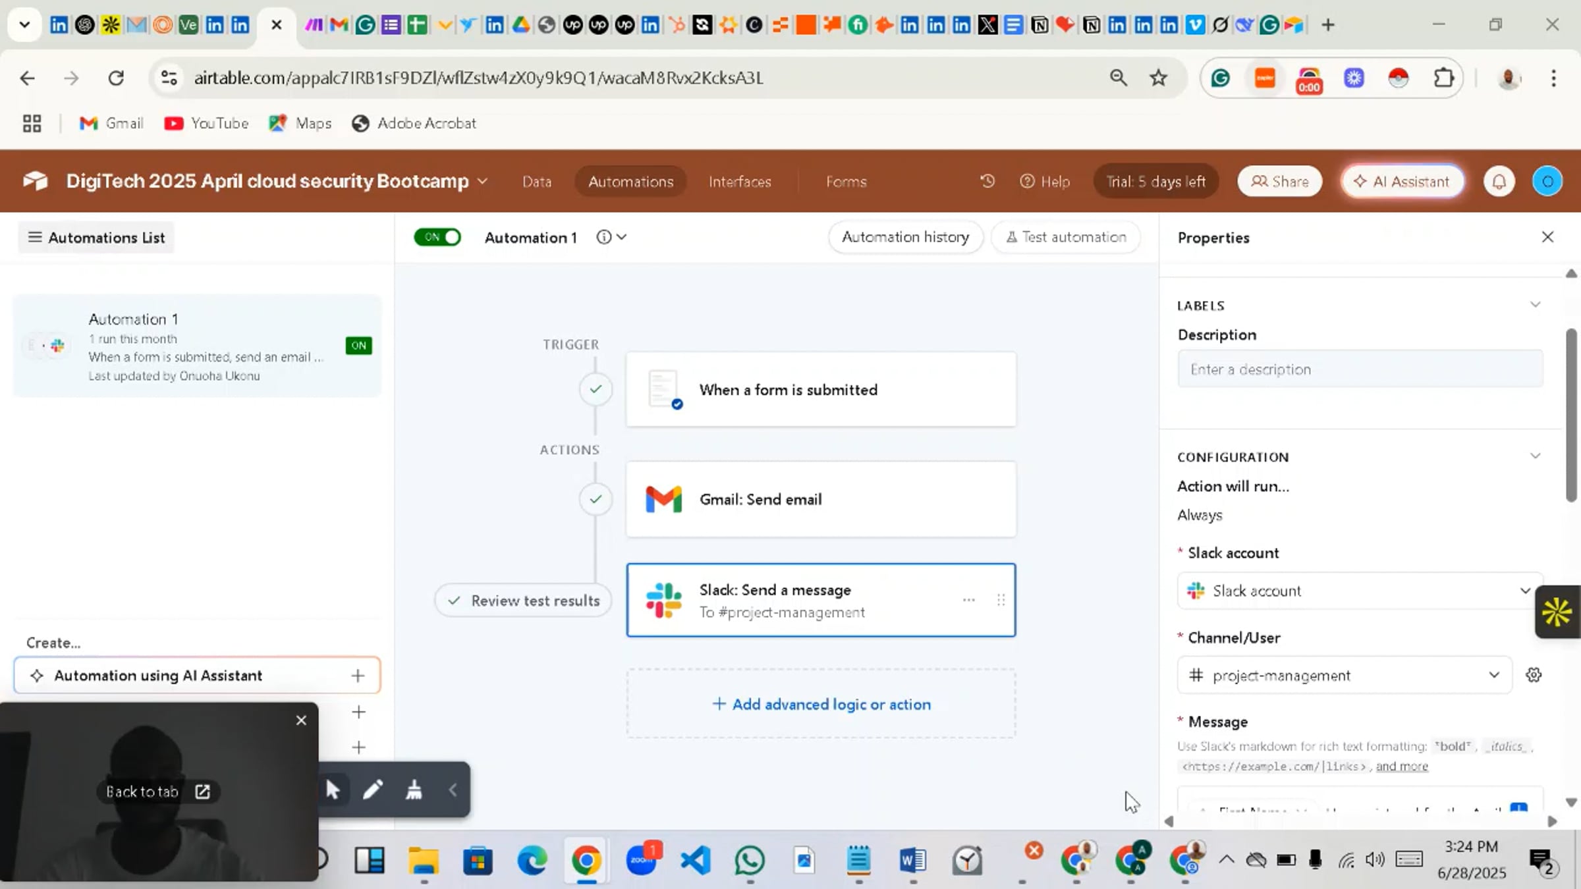
Task: Select the 'When a form is submitted' trigger
Action: pos(821,390)
